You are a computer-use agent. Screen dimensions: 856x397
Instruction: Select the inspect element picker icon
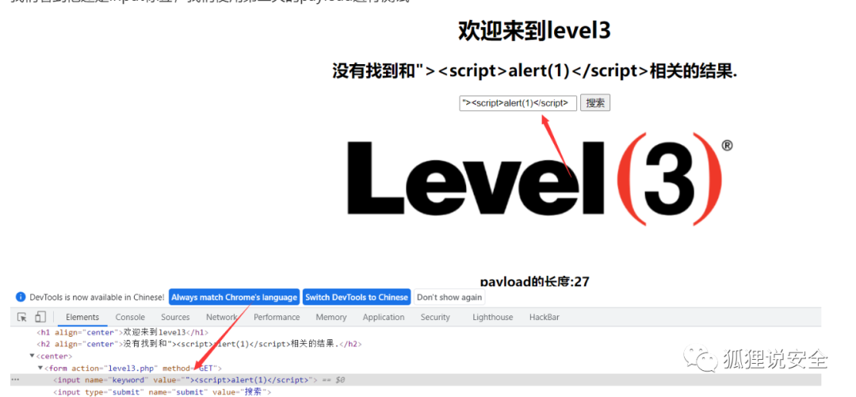(22, 317)
